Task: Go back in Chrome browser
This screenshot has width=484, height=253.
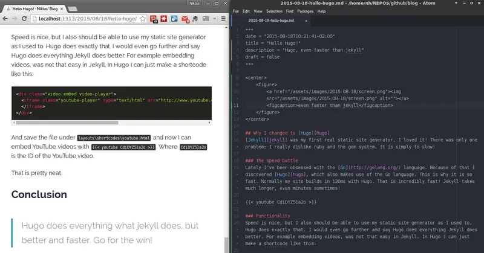Action: tap(5, 19)
